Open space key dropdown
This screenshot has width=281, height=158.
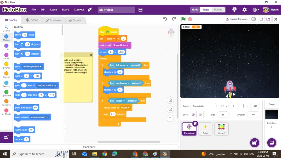120,101
